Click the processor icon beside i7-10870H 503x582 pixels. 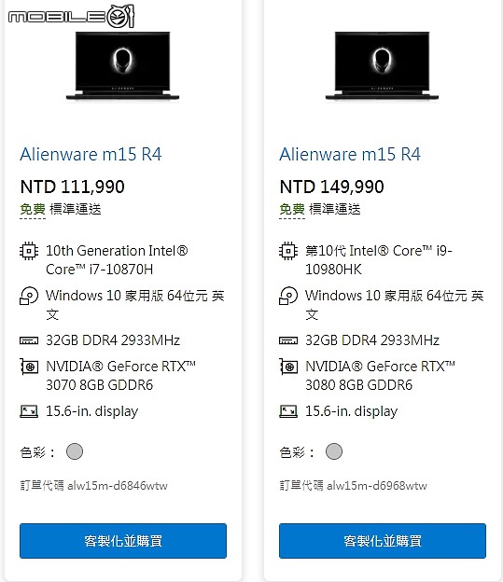click(x=29, y=251)
